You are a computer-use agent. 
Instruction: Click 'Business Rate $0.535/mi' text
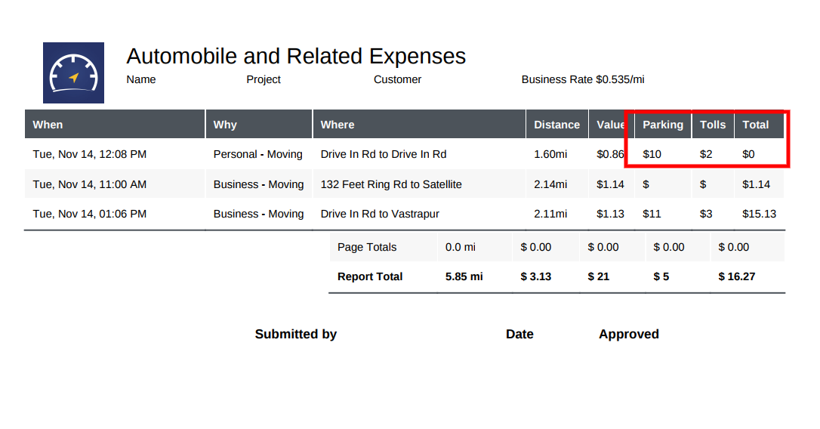(x=583, y=79)
